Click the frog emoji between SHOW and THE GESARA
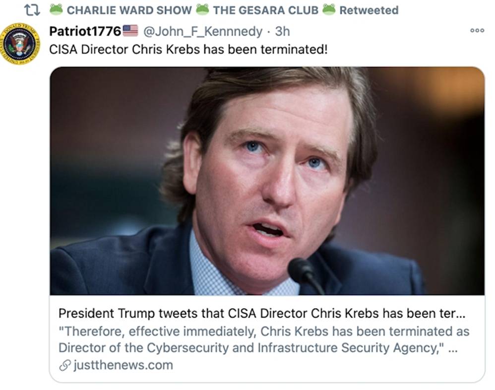 (202, 9)
